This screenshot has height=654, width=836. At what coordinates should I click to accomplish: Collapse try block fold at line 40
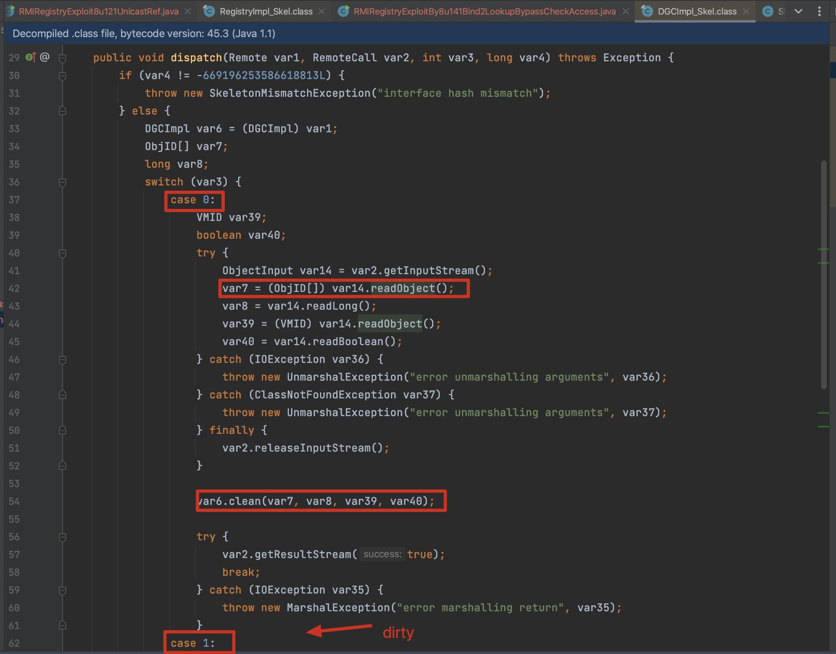[x=63, y=253]
